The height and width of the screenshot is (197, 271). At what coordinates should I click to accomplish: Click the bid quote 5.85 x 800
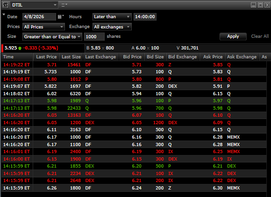(102, 48)
